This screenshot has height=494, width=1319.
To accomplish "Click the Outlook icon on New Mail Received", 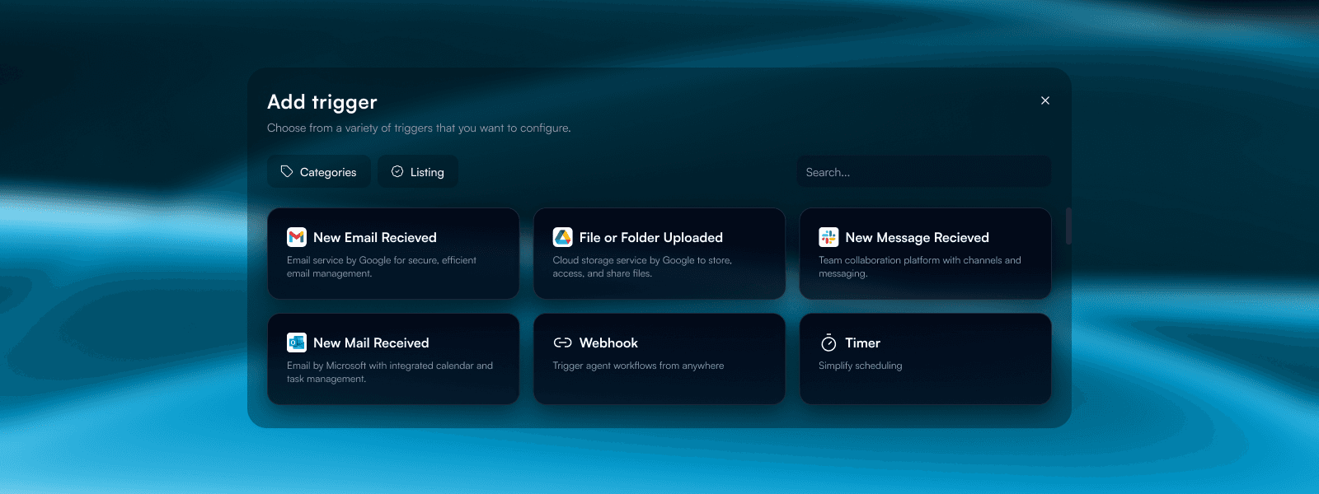I will tap(297, 343).
